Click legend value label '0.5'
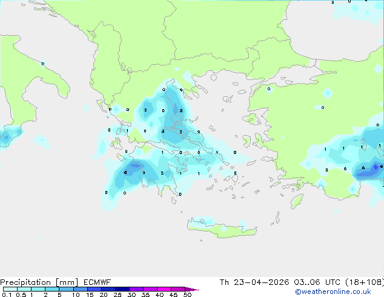Image resolution: width=384 pixels, height=297 pixels. click(21, 295)
